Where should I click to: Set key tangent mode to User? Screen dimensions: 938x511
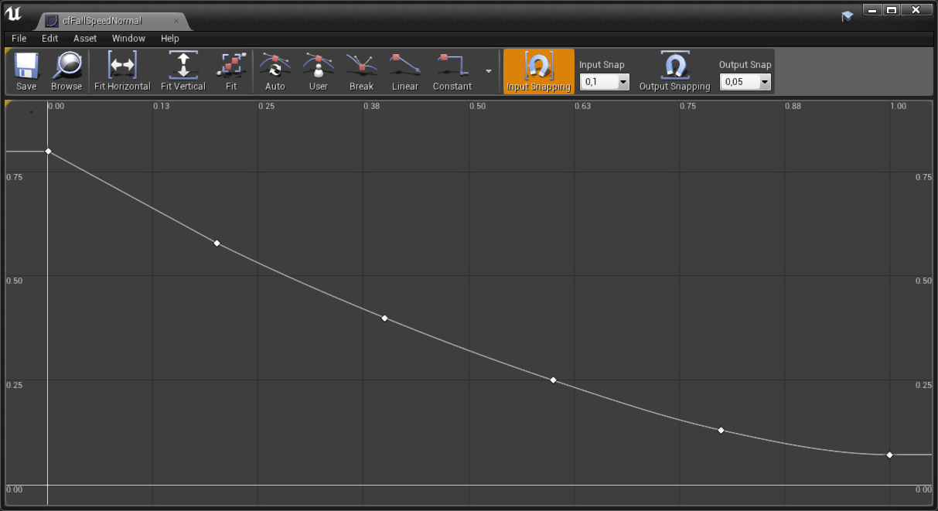[319, 72]
